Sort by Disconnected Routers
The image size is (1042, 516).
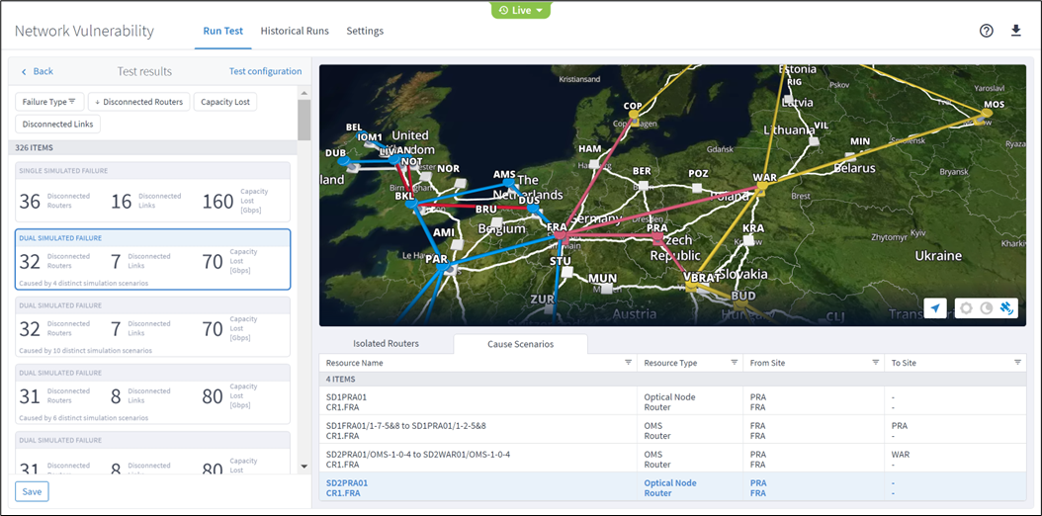click(x=138, y=102)
